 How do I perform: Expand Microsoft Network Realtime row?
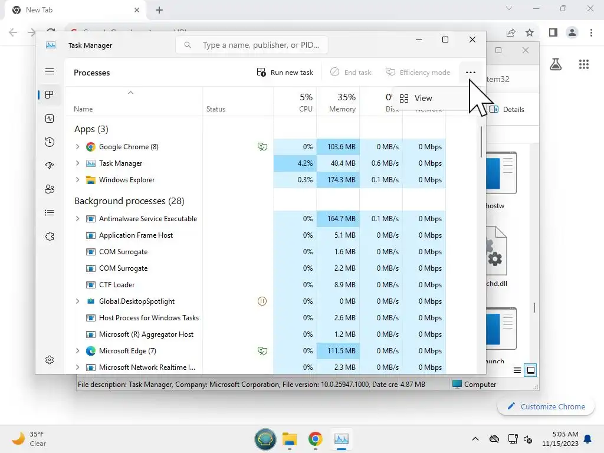[77, 367]
